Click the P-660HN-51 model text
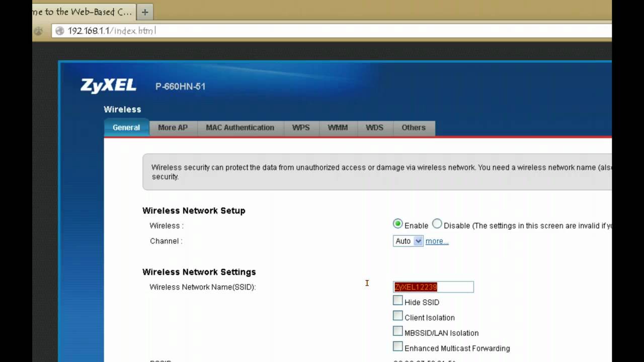Viewport: 644px width, 362px height. tap(180, 86)
